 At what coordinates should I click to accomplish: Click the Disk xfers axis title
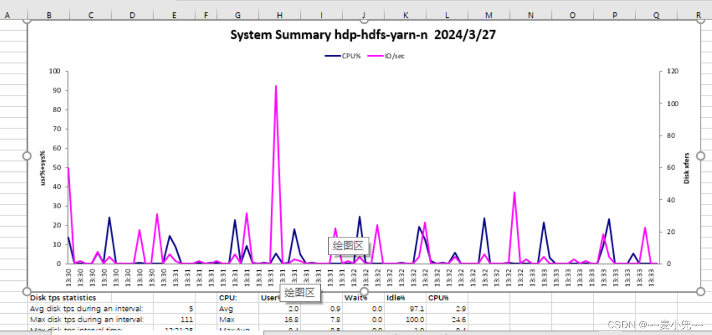pyautogui.click(x=686, y=168)
